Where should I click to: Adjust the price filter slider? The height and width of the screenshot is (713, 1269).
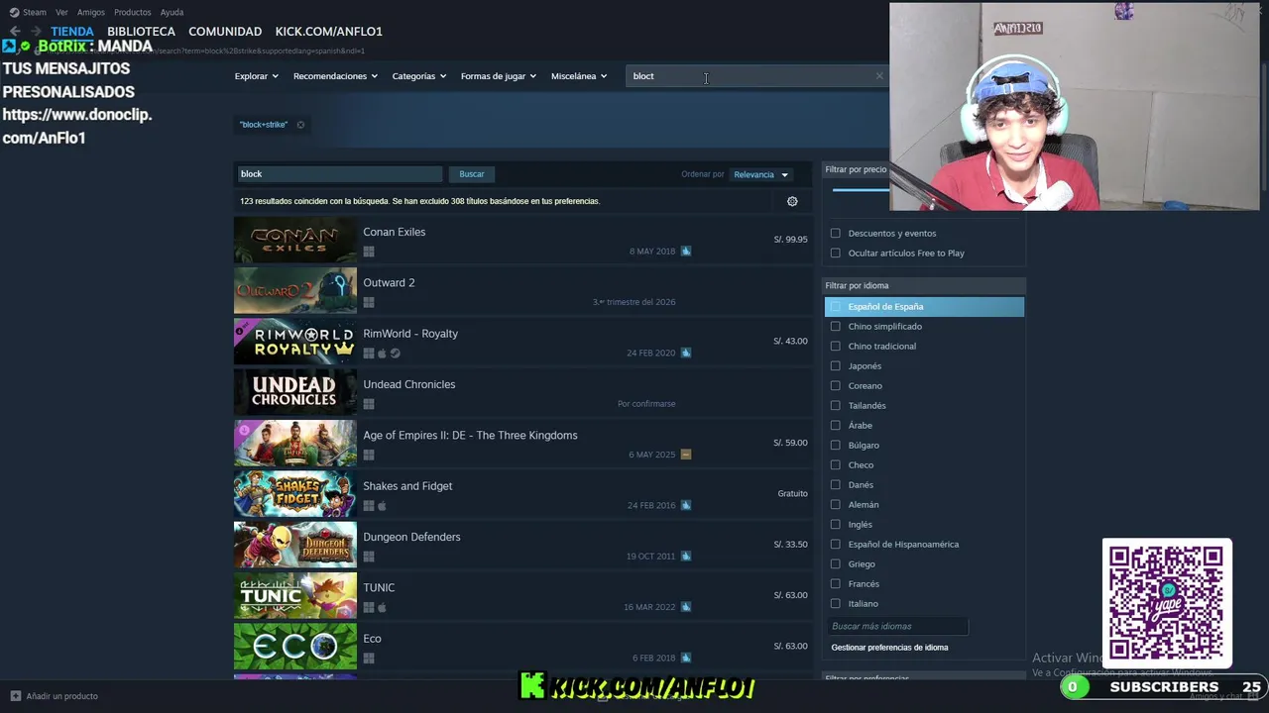tap(861, 189)
